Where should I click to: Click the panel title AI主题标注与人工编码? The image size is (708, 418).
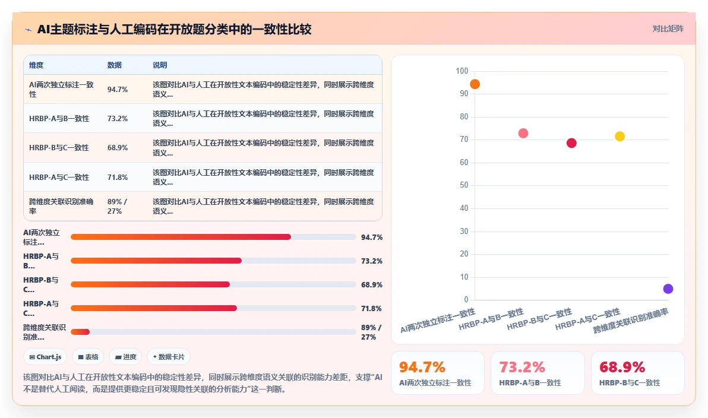[174, 29]
